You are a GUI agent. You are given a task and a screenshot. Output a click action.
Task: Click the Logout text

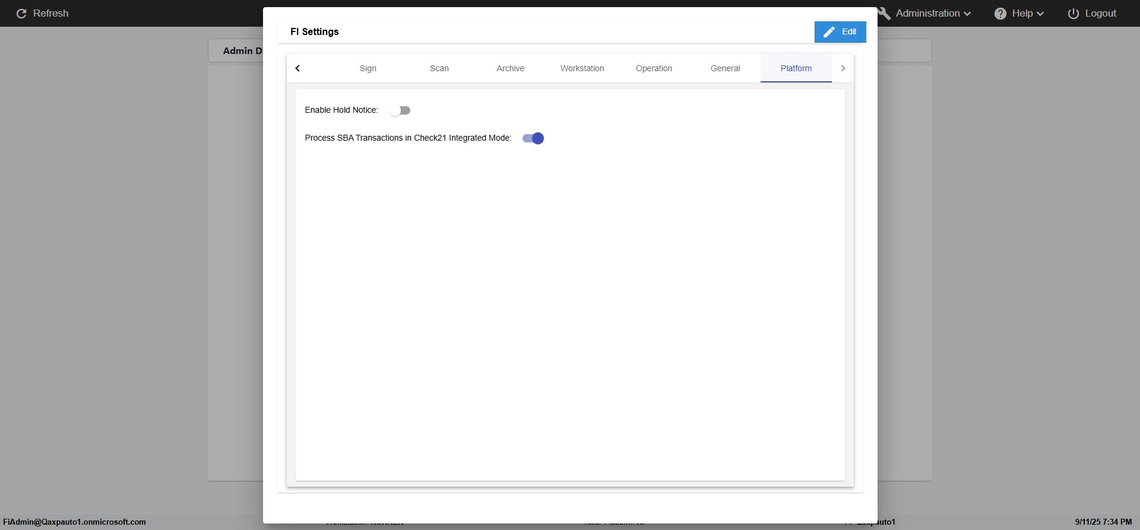click(x=1101, y=13)
